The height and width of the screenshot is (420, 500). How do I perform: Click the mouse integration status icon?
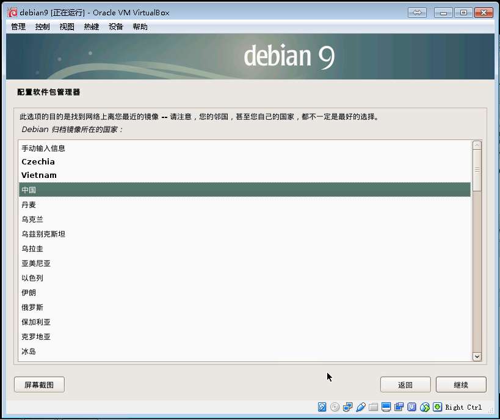point(425,407)
